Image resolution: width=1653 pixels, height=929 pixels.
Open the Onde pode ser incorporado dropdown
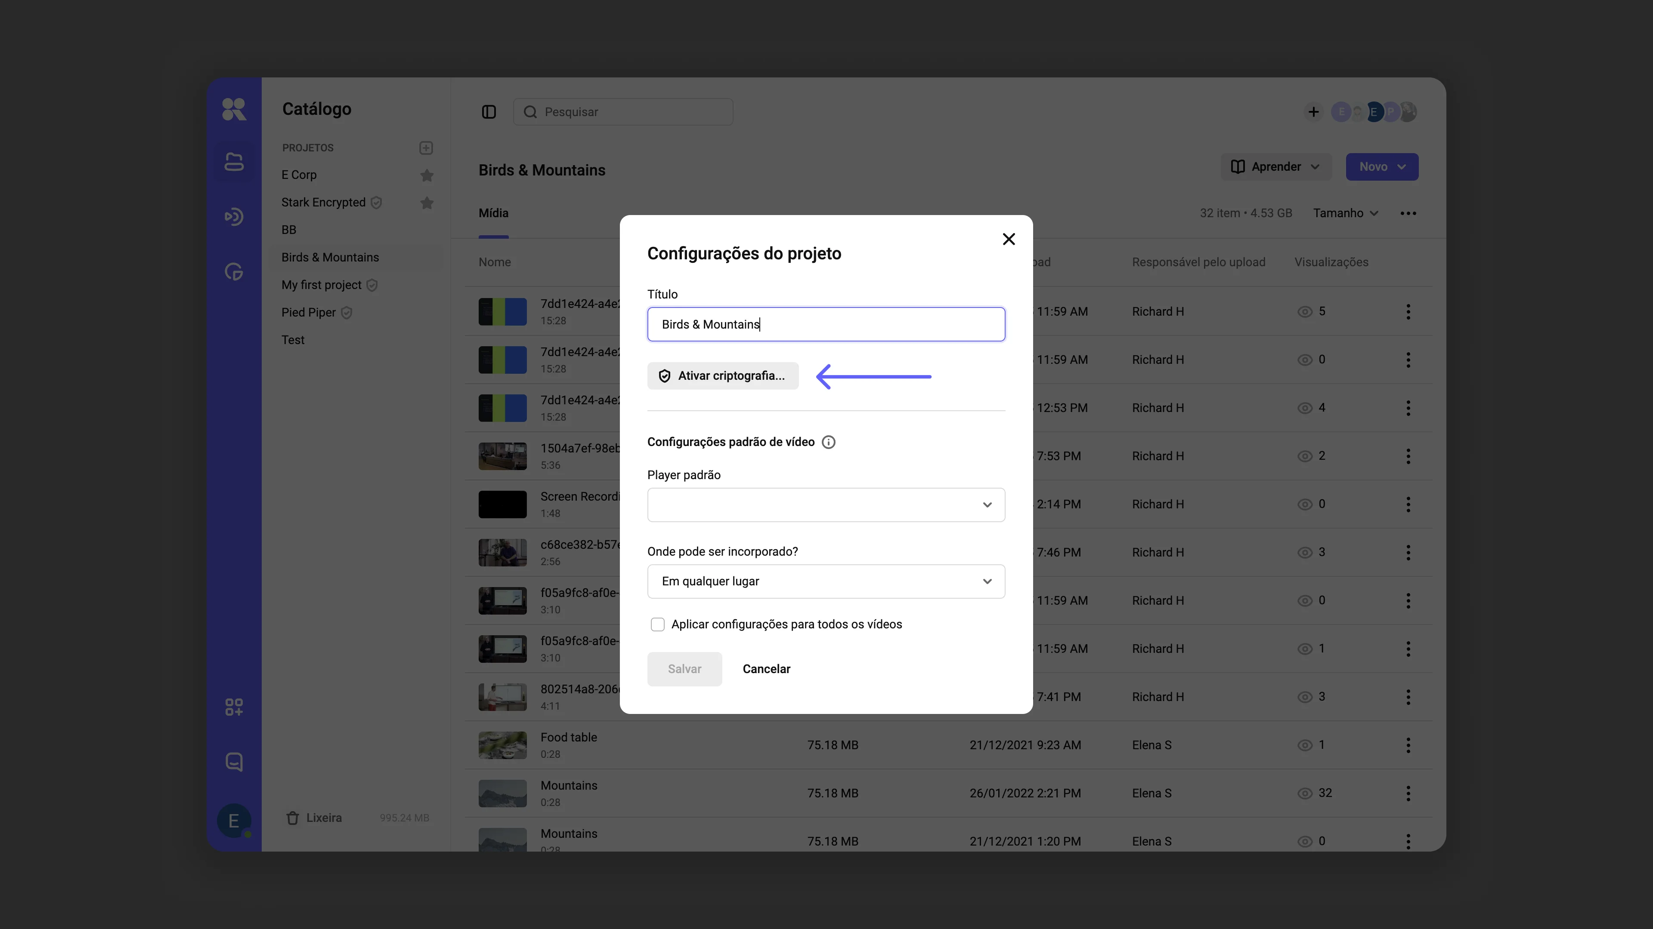pyautogui.click(x=826, y=581)
